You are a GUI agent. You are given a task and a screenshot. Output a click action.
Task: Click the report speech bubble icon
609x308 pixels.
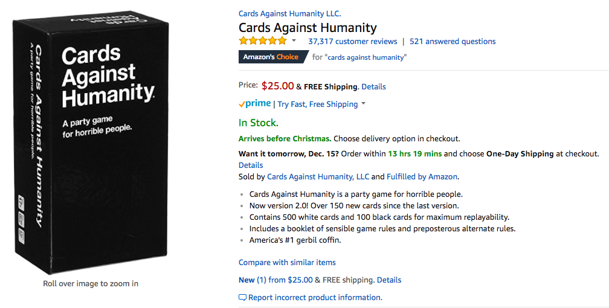pyautogui.click(x=243, y=297)
